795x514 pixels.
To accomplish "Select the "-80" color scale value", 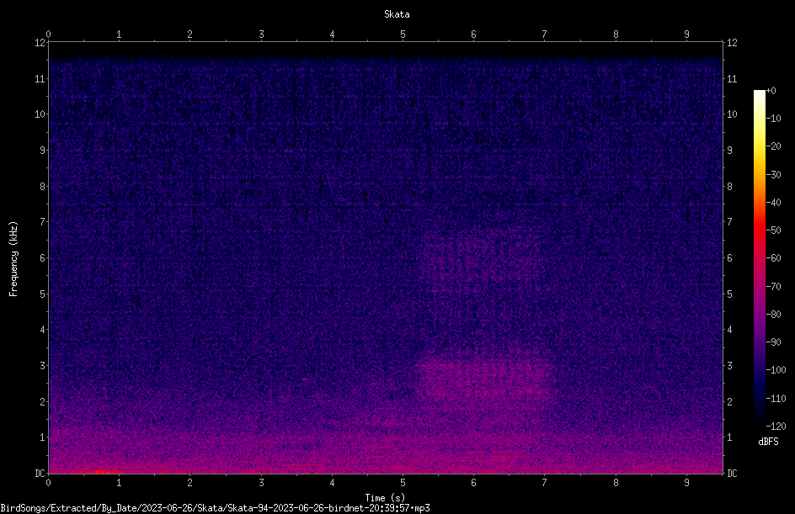I will (773, 315).
